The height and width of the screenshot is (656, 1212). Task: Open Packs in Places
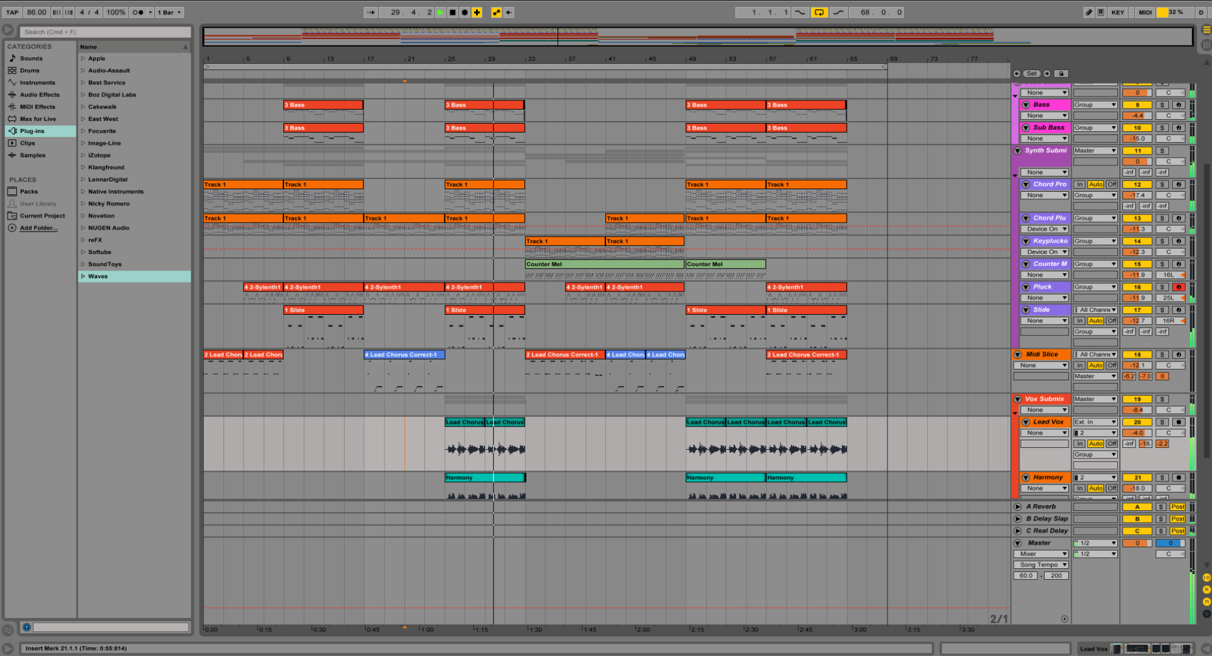pyautogui.click(x=28, y=191)
